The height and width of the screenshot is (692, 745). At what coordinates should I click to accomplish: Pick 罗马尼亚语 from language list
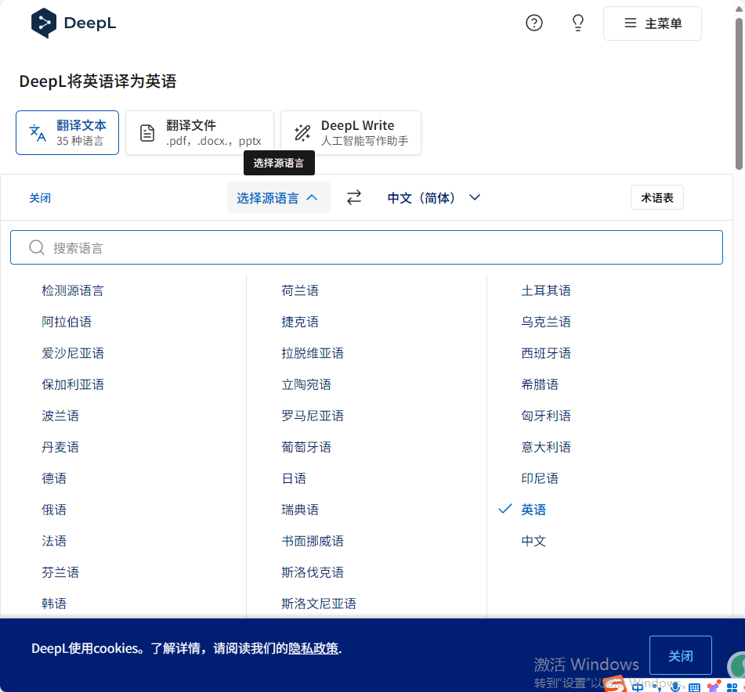pyautogui.click(x=312, y=416)
